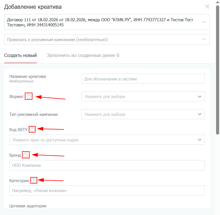Open the question mark icon beside Категория
This screenshot has width=220, height=215.
34,180
